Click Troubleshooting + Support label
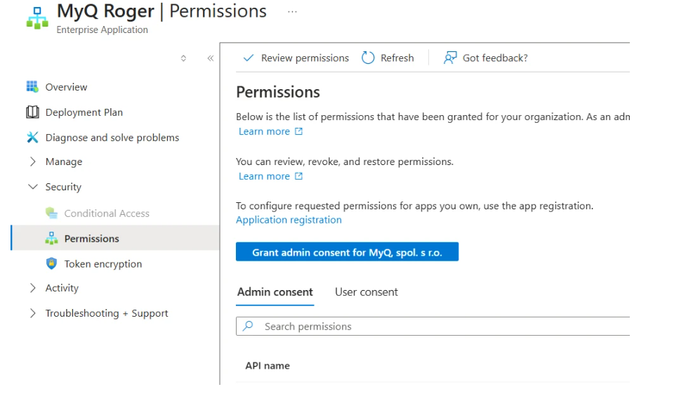The image size is (693, 401). pos(107,313)
